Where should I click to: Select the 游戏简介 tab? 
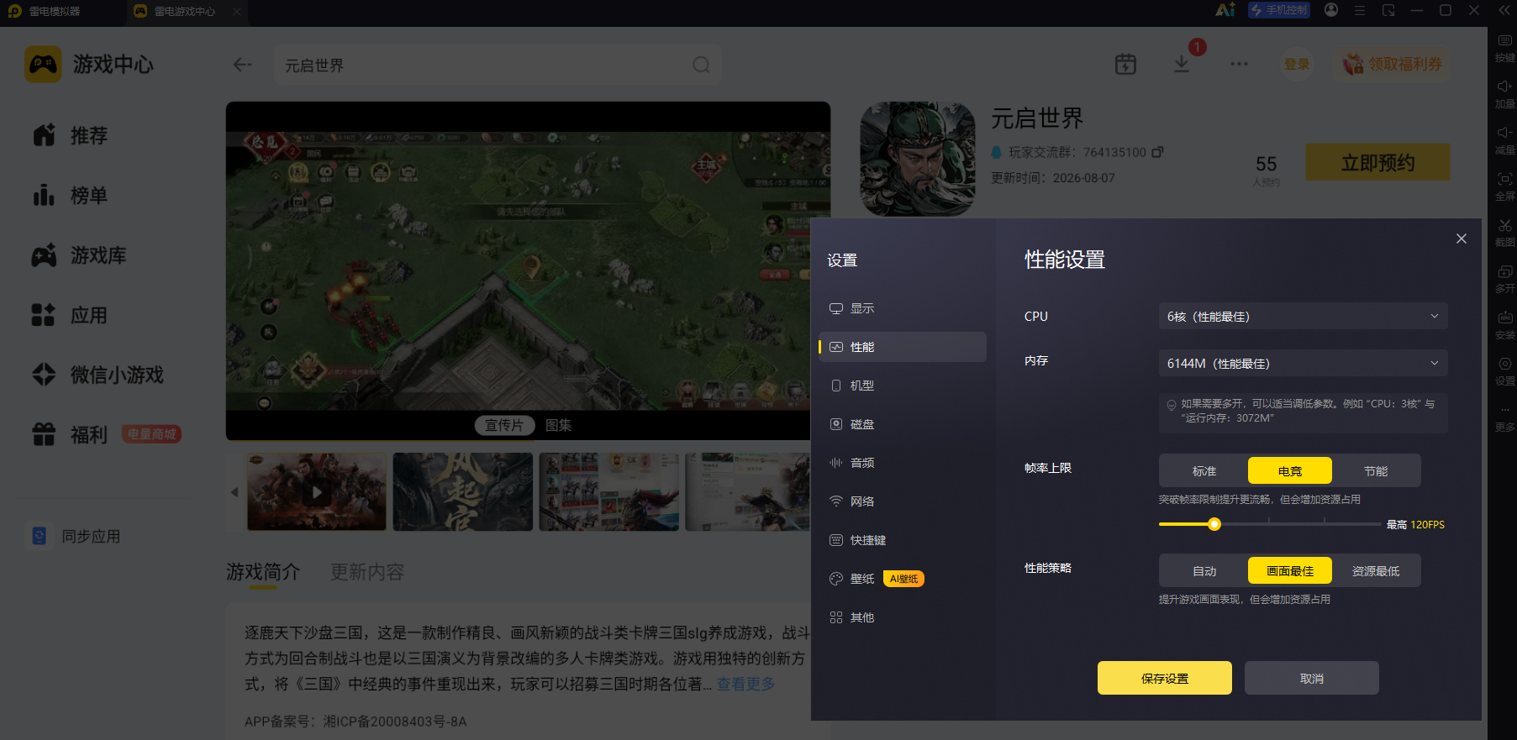(x=263, y=572)
